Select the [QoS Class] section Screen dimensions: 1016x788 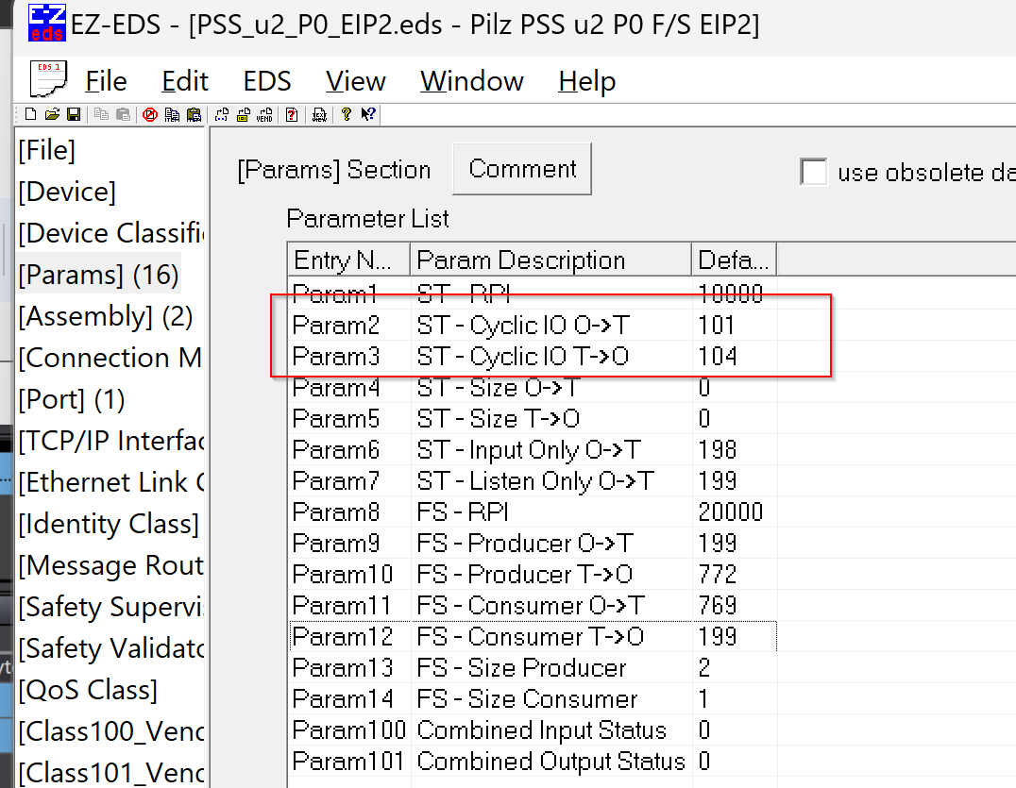[x=88, y=690]
